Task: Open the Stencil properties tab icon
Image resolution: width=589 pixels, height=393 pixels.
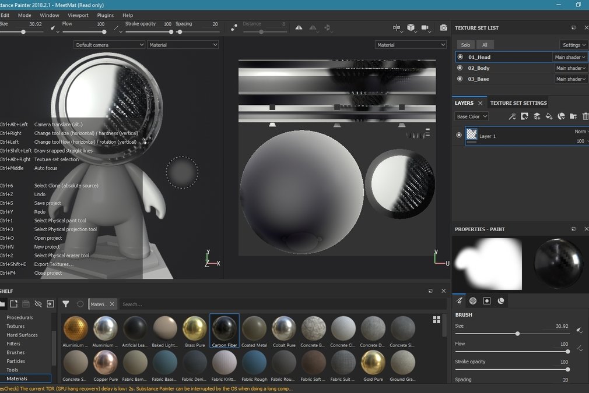Action: [x=487, y=301]
